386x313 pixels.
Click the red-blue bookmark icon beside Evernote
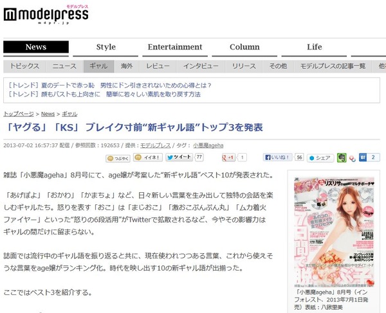pyautogui.click(x=353, y=159)
